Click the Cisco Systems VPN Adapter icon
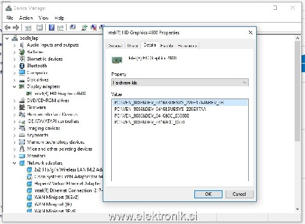The height and width of the screenshot is (224, 305). tap(29, 176)
